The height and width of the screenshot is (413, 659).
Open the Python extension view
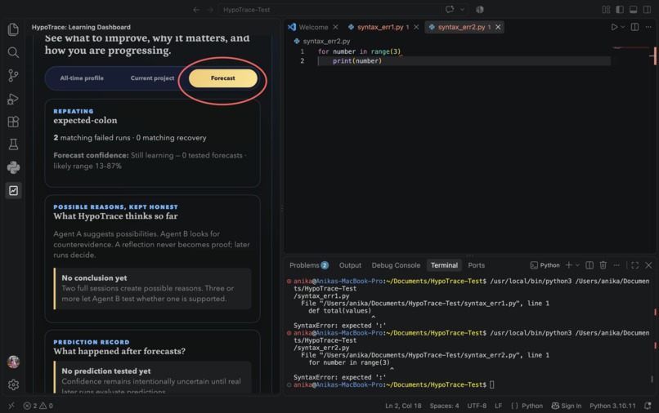tap(13, 167)
